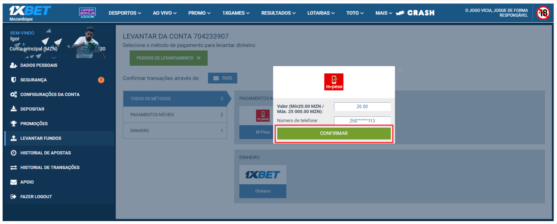Viewport: 557px width, 224px height.
Task: Click the Levantar Fundos upload icon
Action: coord(13,138)
